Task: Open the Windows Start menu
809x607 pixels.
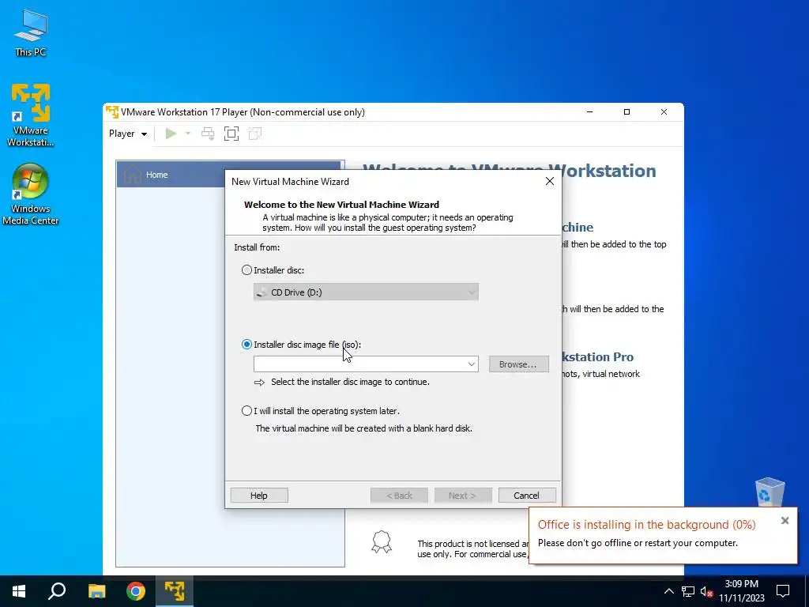Action: (19, 591)
